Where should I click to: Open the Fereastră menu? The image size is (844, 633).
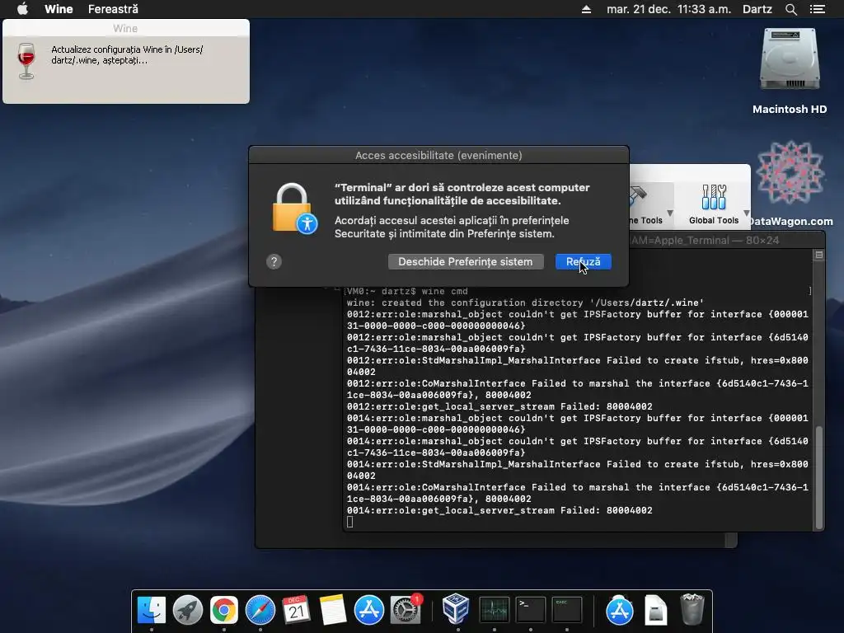(x=113, y=8)
